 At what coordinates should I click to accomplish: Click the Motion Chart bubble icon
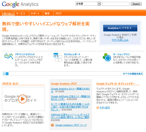click(107, 57)
